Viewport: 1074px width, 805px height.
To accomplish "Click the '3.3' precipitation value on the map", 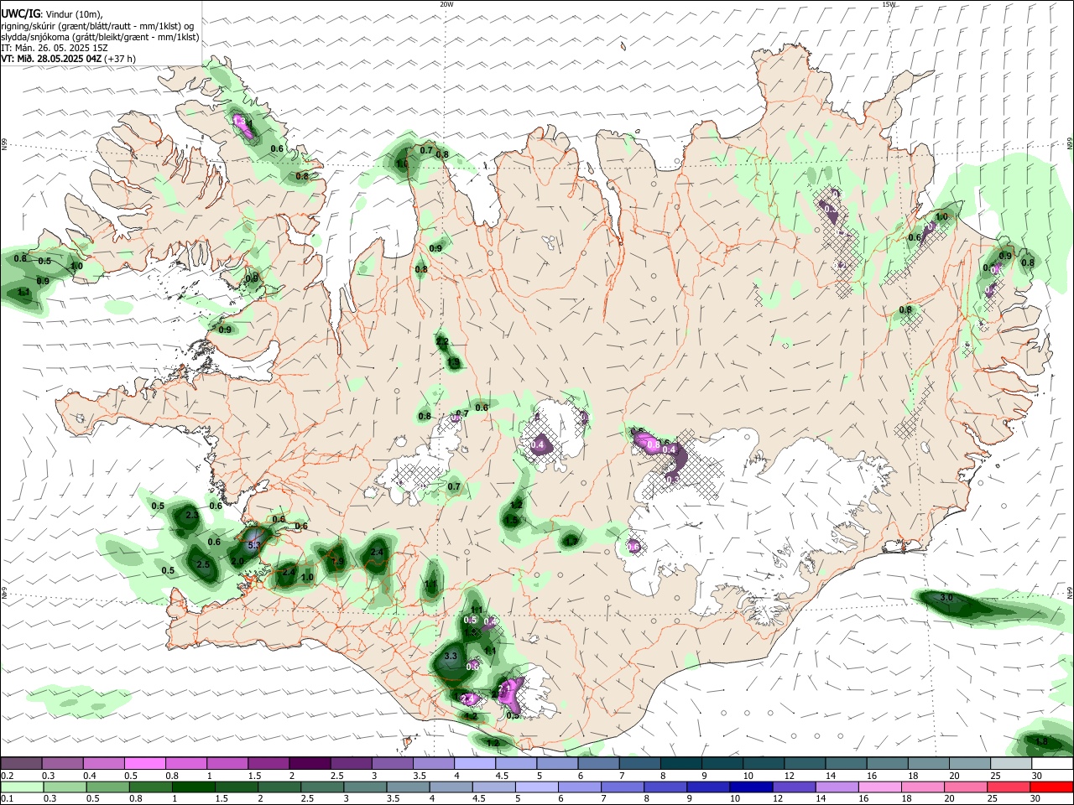I will click(451, 656).
